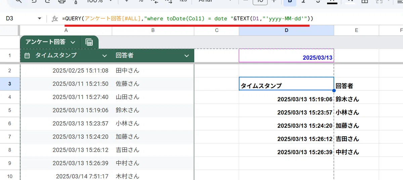Select row 4 header
403x180 pixels.
(x=10, y=97)
